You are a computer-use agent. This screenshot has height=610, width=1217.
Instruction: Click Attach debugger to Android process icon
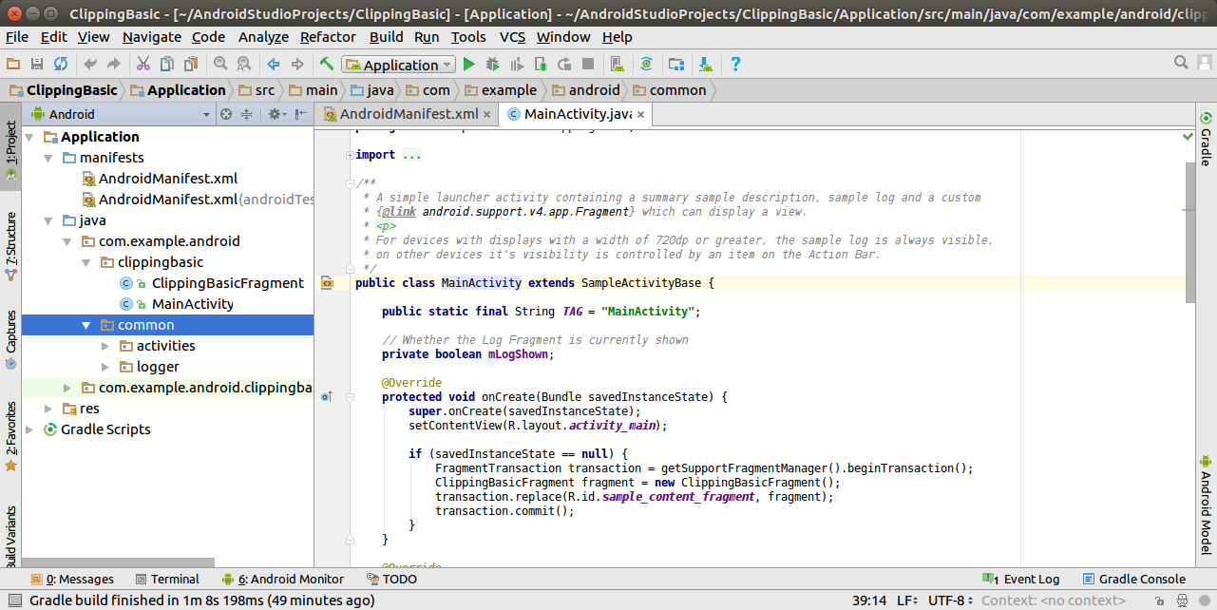541,64
